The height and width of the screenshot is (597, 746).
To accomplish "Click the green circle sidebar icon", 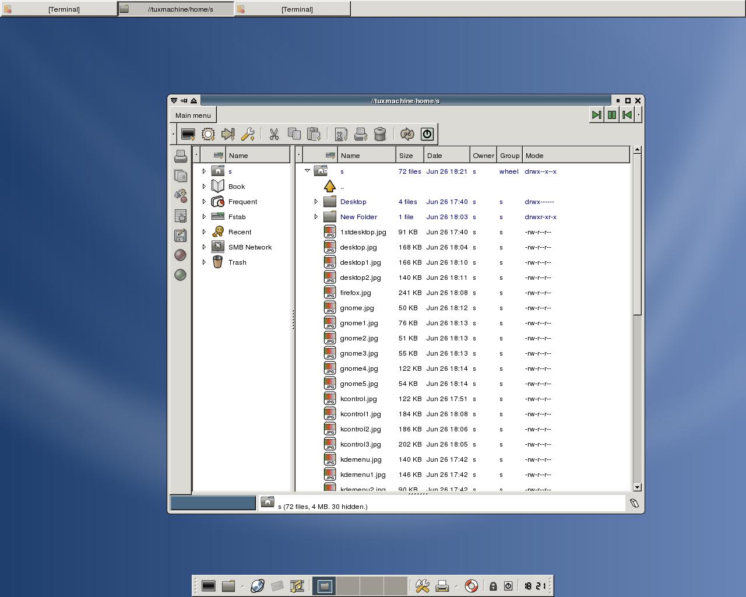I will (x=181, y=275).
